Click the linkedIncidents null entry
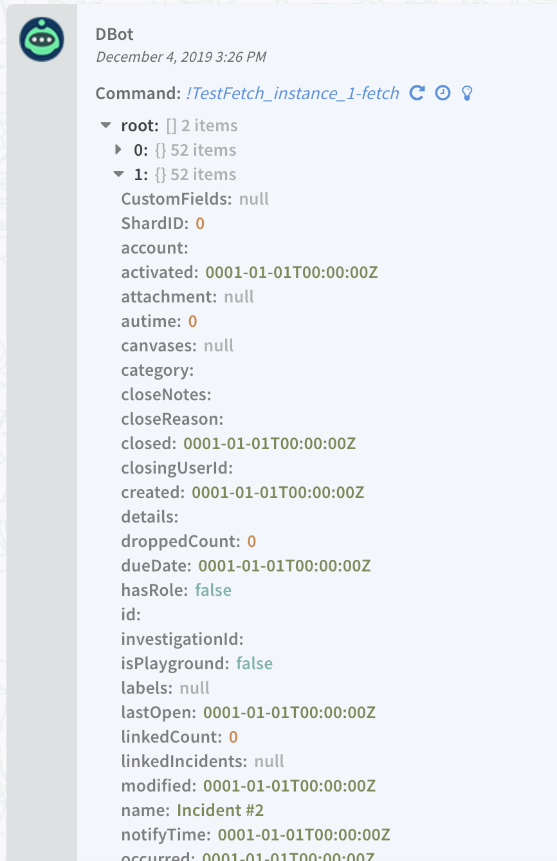Screen dimensions: 557x861 (x=203, y=761)
